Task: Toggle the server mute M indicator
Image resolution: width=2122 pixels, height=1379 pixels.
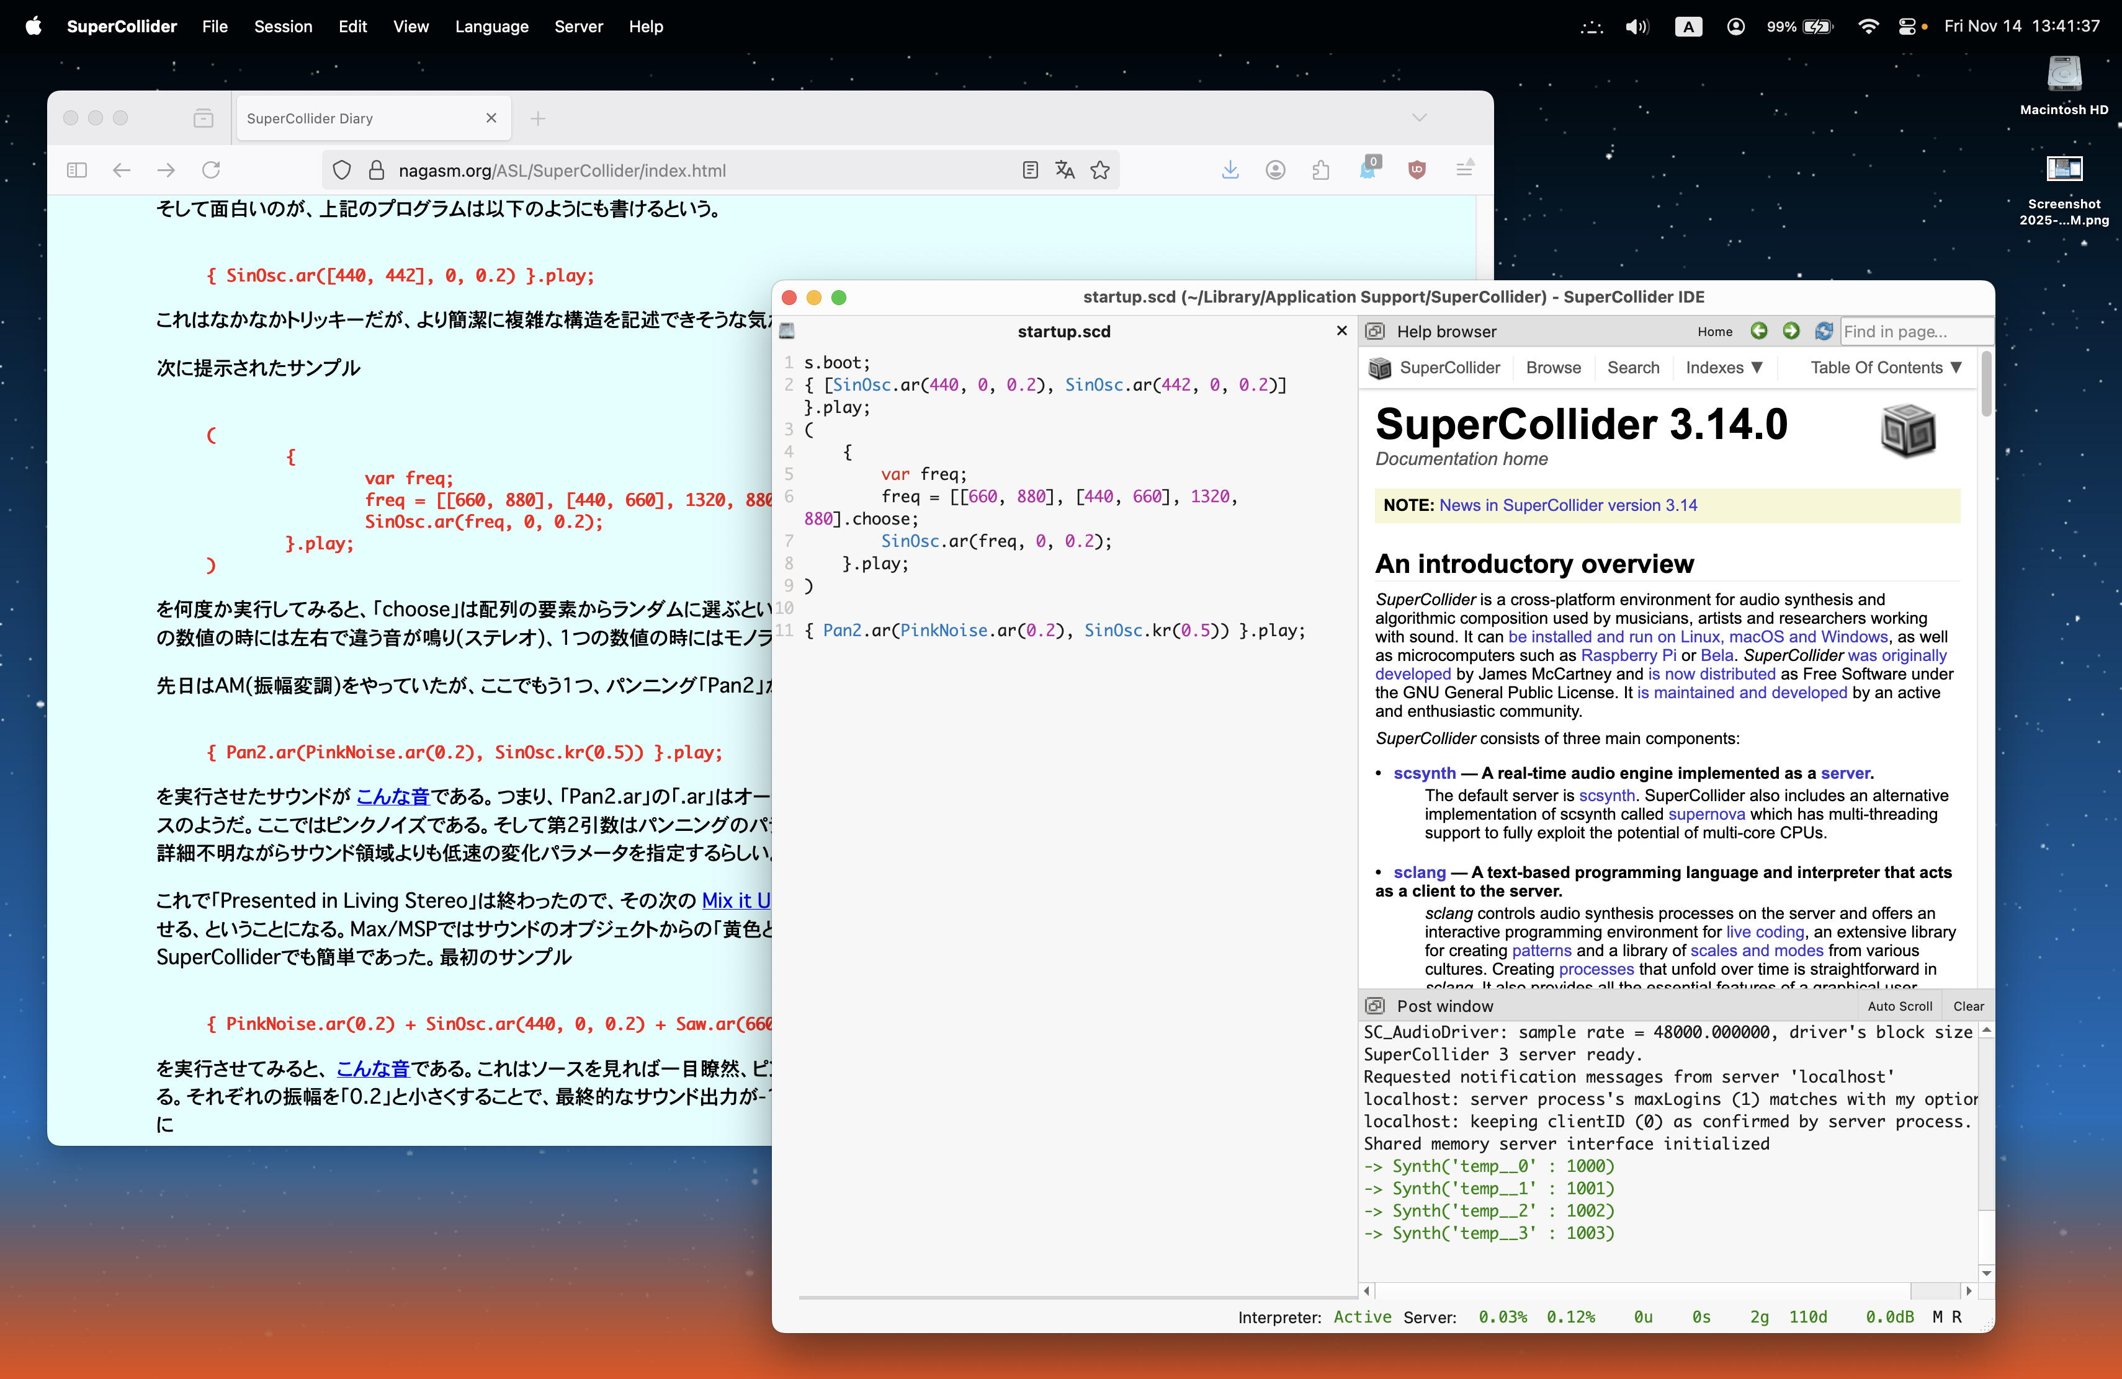Action: pyautogui.click(x=1936, y=1316)
